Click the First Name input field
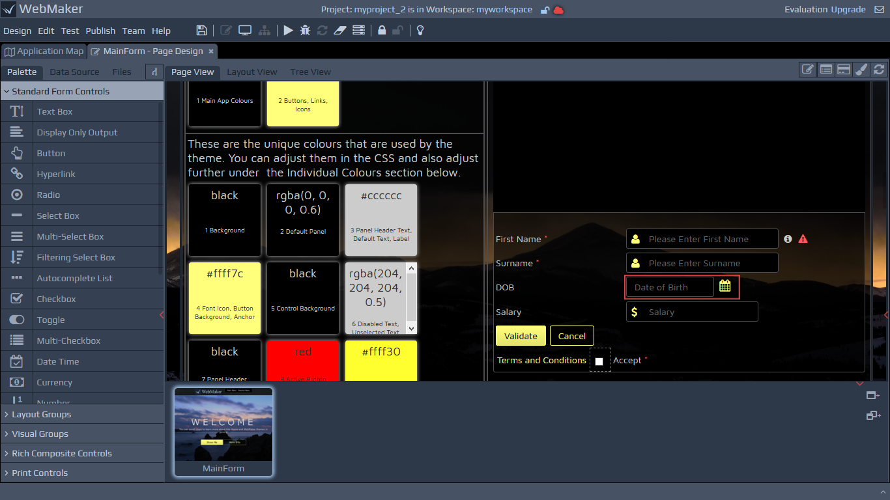 click(x=702, y=239)
